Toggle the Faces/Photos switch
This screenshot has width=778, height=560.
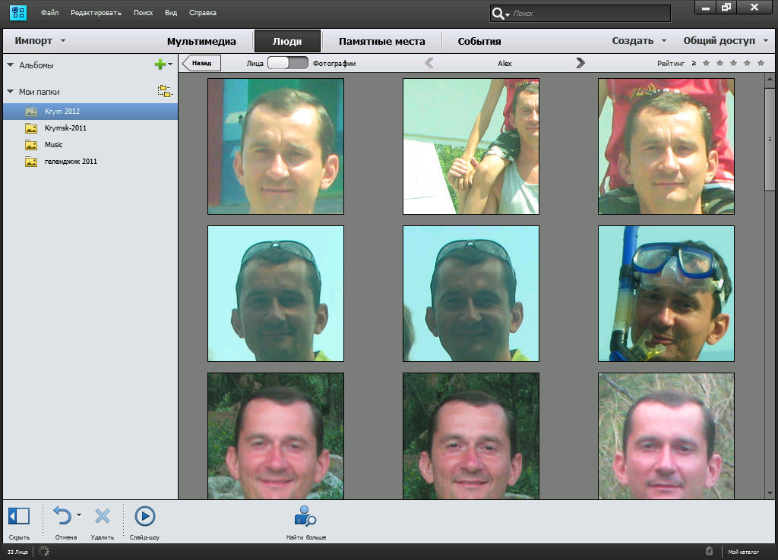(288, 64)
